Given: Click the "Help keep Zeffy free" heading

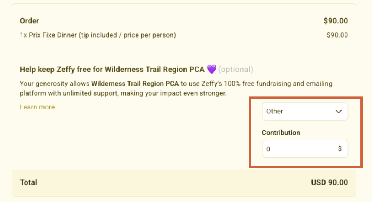Looking at the screenshot, I should (112, 69).
